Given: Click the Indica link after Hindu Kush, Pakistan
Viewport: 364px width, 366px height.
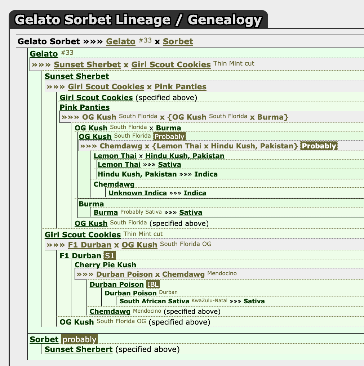Looking at the screenshot, I should (206, 174).
